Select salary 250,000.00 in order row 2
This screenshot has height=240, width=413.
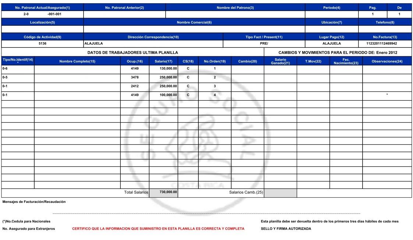pyautogui.click(x=168, y=78)
